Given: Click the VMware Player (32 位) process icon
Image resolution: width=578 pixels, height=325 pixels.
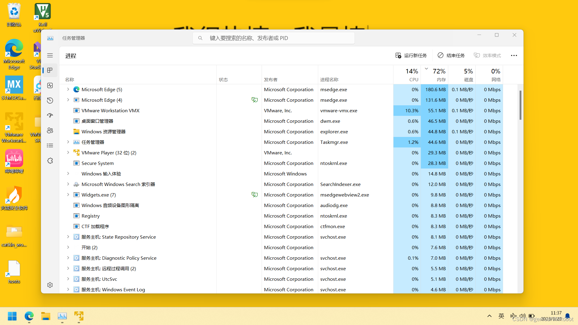Looking at the screenshot, I should click(76, 153).
